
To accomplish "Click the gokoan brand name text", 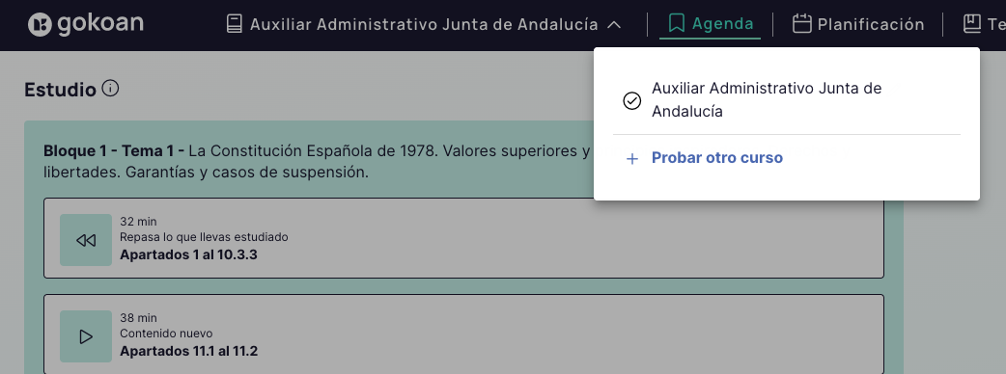I will (100, 24).
